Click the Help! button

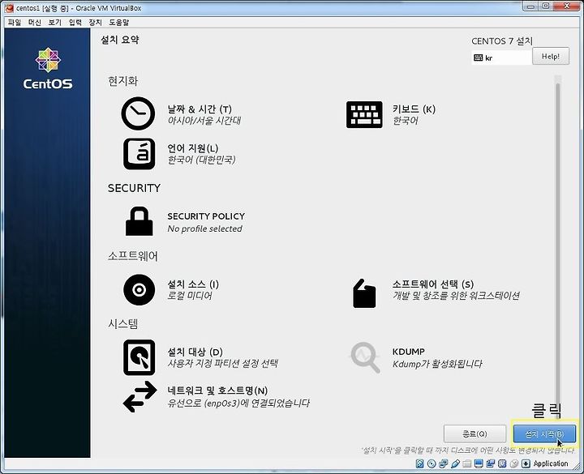(551, 56)
